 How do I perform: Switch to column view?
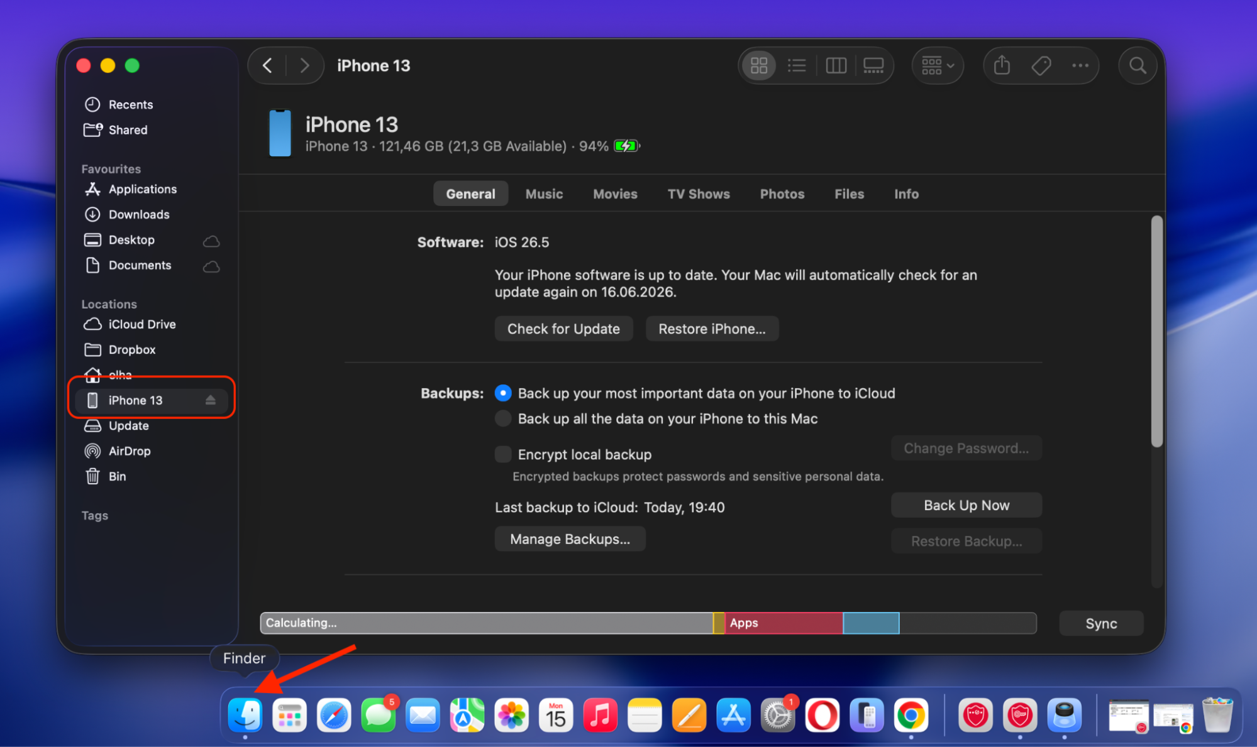pyautogui.click(x=836, y=65)
